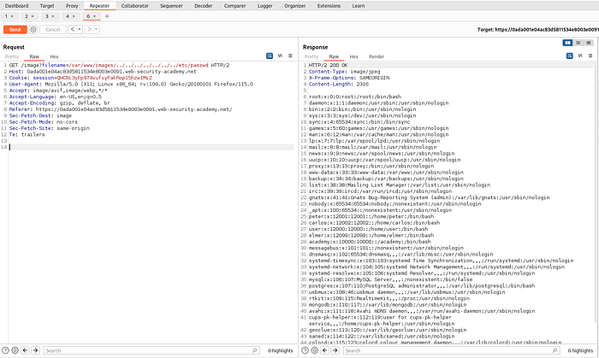Open the Response panel hamburger options menu
The height and width of the screenshot is (358, 599).
[590, 55]
